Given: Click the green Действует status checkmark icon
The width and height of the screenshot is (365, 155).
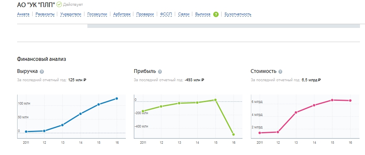Looking at the screenshot, I should 59,5.
